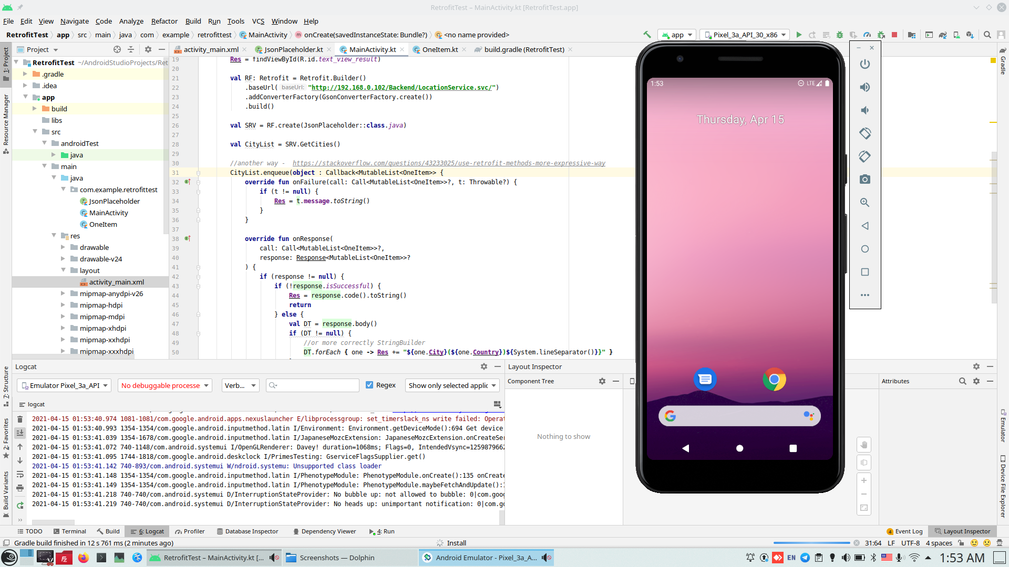The height and width of the screenshot is (567, 1009).
Task: Open the Terminal tool window button
Action: pos(69,531)
